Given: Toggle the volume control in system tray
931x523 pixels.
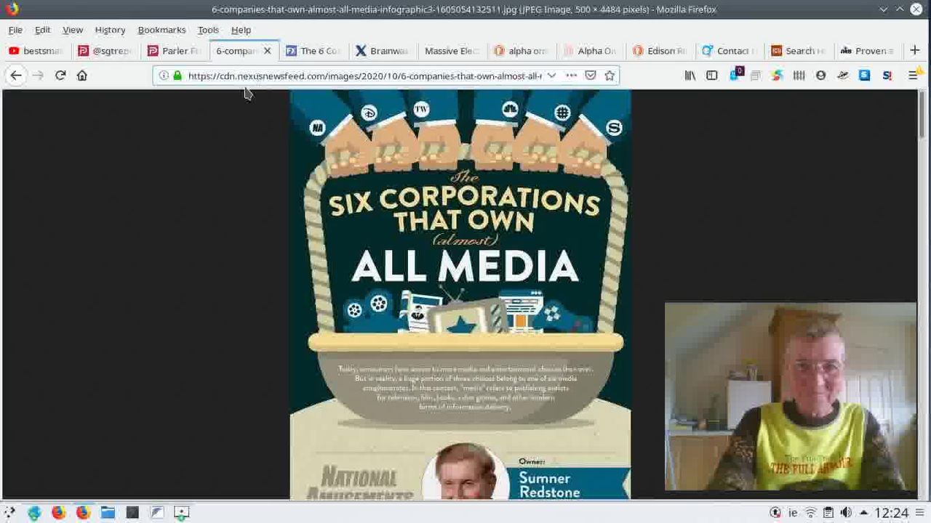Looking at the screenshot, I should (x=846, y=513).
